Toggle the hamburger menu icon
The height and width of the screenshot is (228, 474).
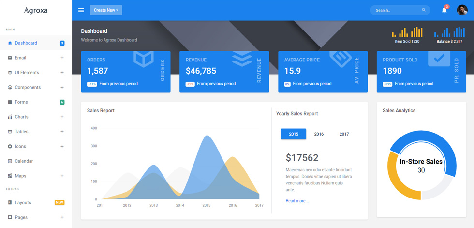point(81,10)
